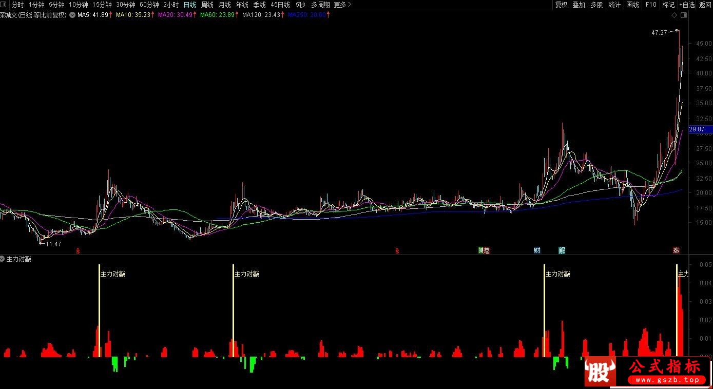
Task: Click the 叠加 overlay button
Action: click(x=579, y=5)
